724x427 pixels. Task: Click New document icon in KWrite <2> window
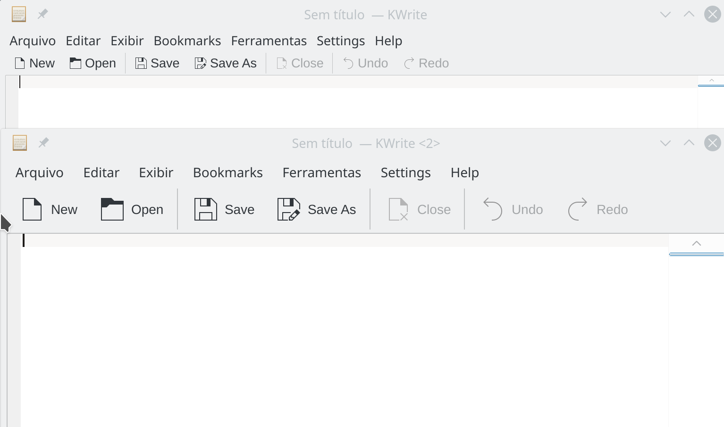[x=33, y=209]
